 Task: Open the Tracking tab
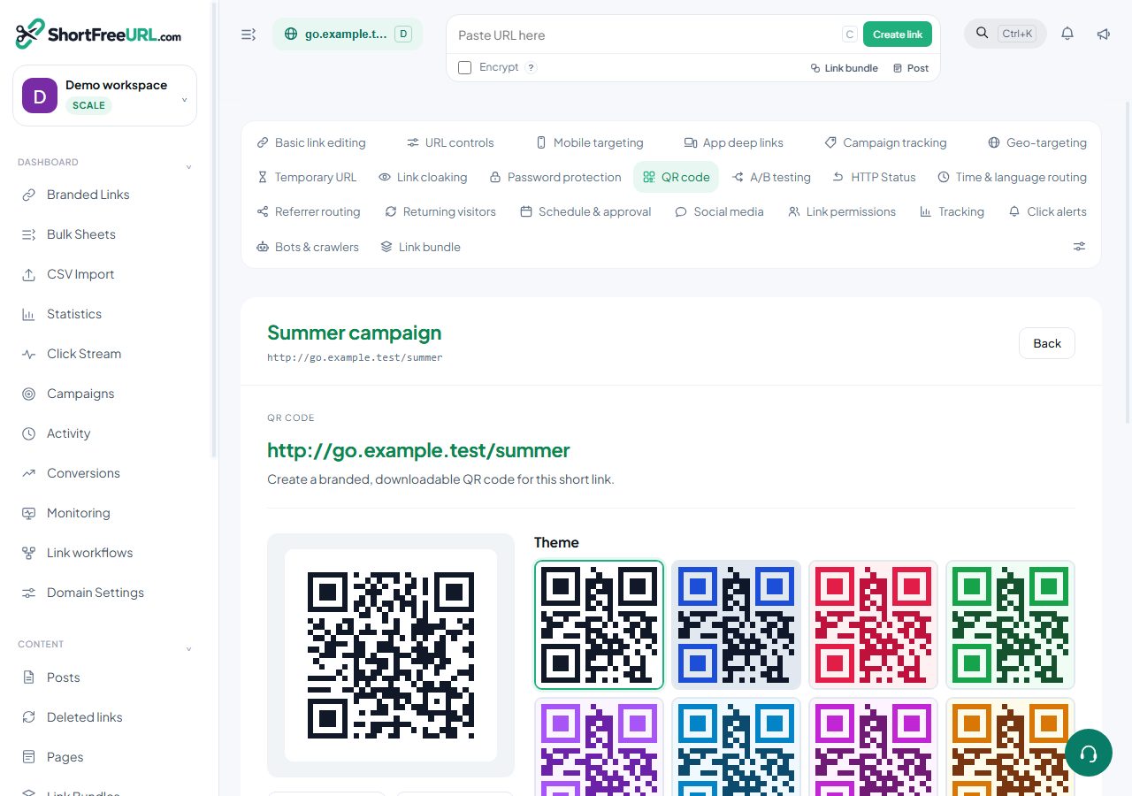click(x=952, y=211)
